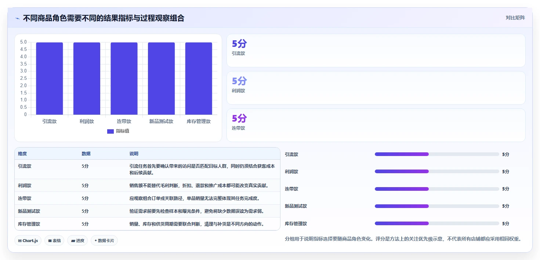The width and height of the screenshot is (540, 260).
Task: Click the 利润款 bar in the chart
Action: 87,78
